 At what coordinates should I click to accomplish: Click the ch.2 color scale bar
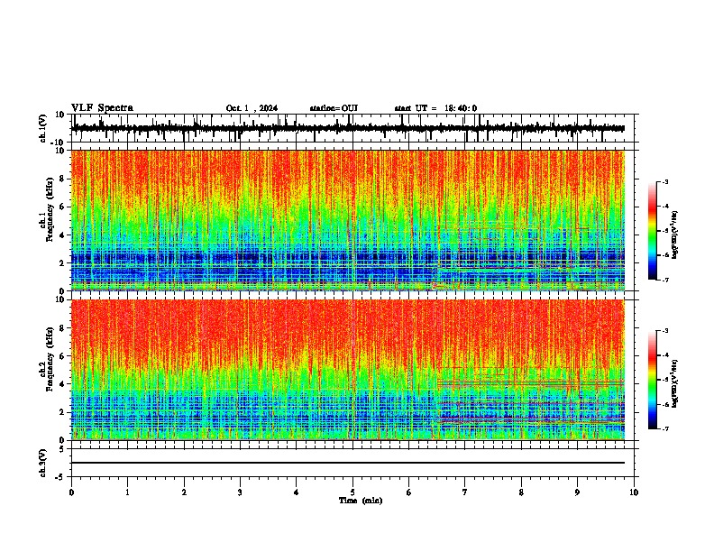(x=652, y=380)
